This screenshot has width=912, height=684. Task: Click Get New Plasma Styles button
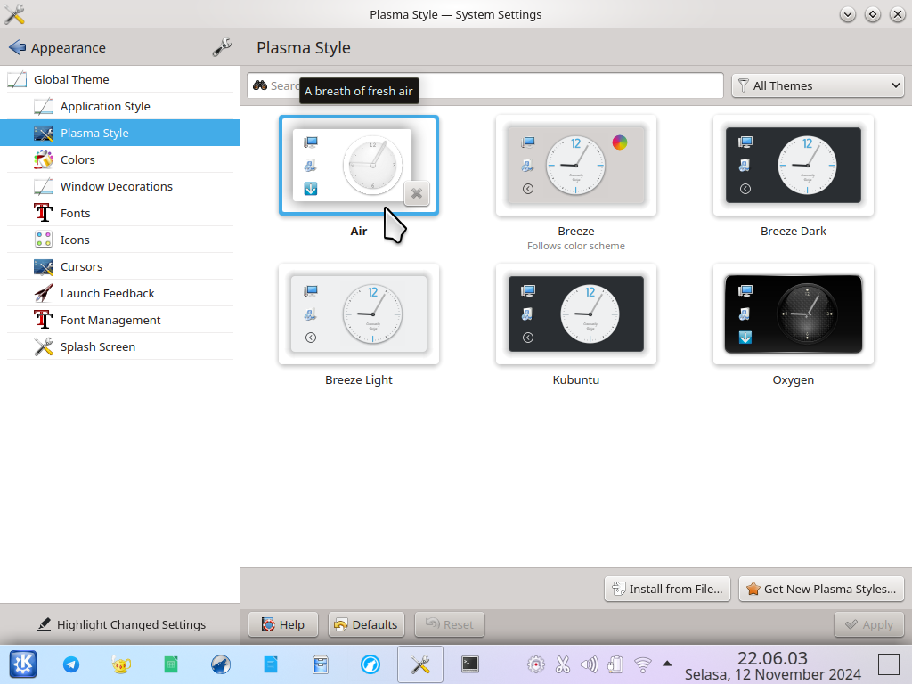click(x=821, y=590)
